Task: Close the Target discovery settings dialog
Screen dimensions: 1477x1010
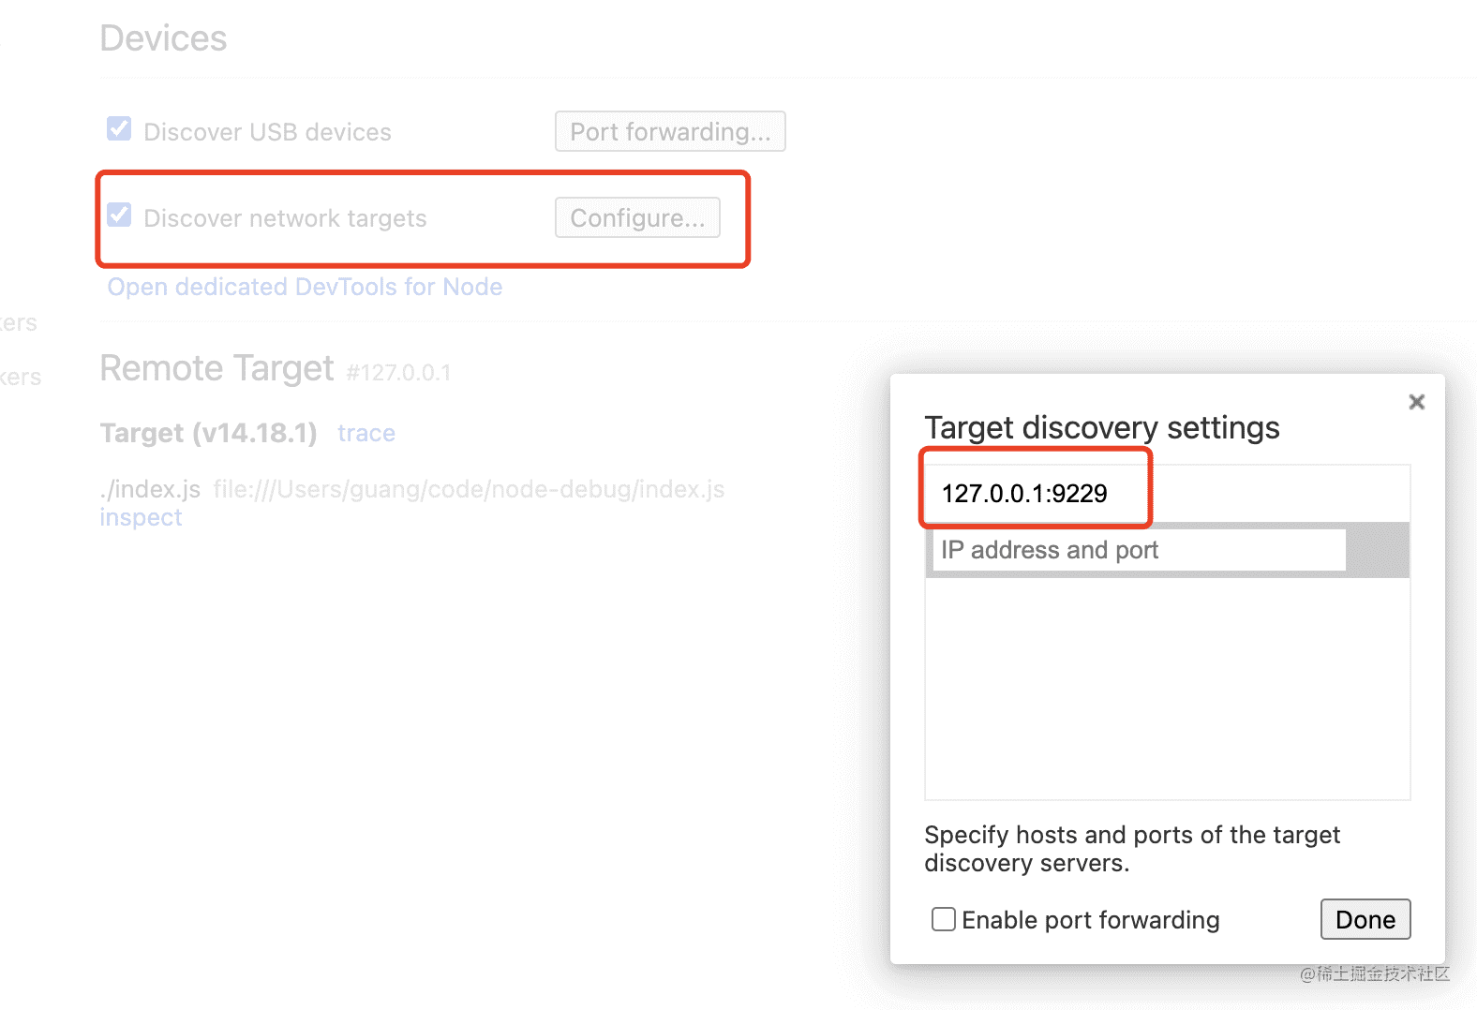Action: click(x=1416, y=402)
